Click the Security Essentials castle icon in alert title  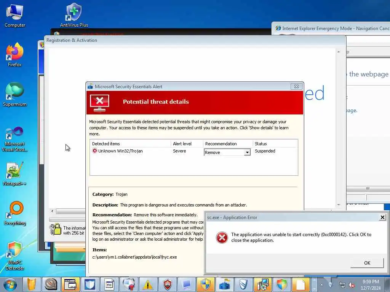(90, 86)
